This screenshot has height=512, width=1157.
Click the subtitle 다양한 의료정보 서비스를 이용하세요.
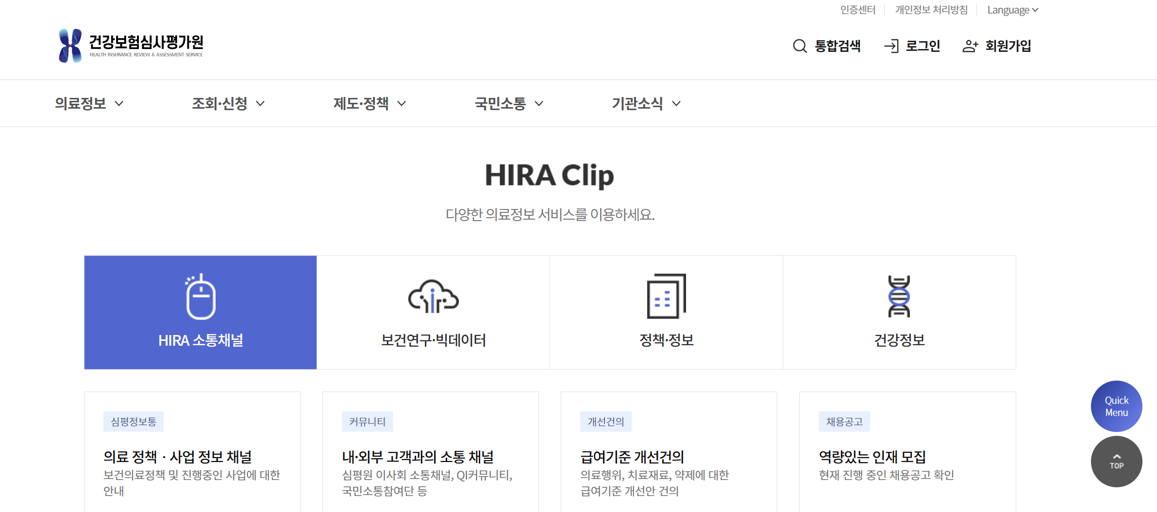pyautogui.click(x=550, y=214)
